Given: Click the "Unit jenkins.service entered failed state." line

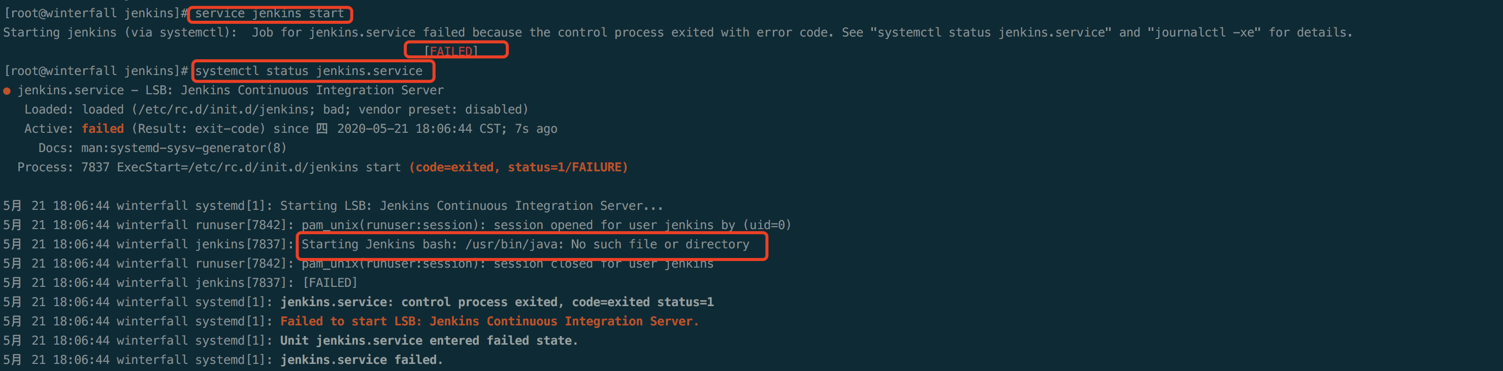Looking at the screenshot, I should tap(429, 341).
